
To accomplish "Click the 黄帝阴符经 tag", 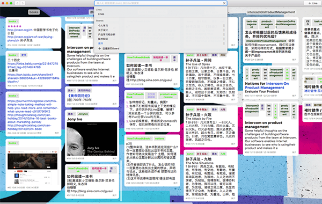I will pyautogui.click(x=84, y=90).
